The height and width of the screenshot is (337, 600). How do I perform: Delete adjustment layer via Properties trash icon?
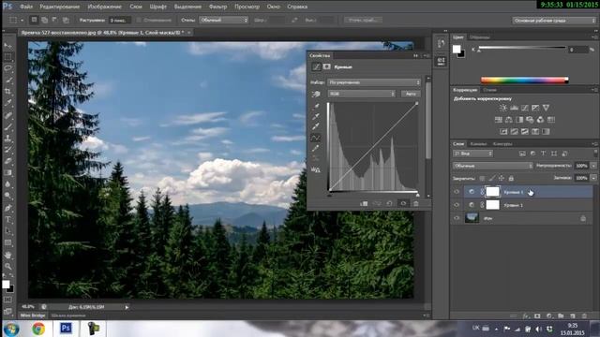click(x=416, y=204)
